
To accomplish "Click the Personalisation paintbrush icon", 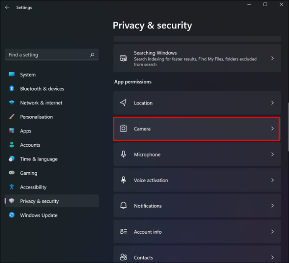I will click(x=12, y=117).
